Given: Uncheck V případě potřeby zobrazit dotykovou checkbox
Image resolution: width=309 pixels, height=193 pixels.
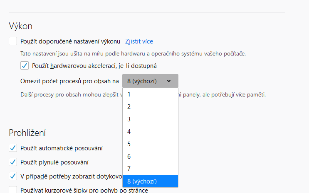Looking at the screenshot, I should (x=13, y=176).
